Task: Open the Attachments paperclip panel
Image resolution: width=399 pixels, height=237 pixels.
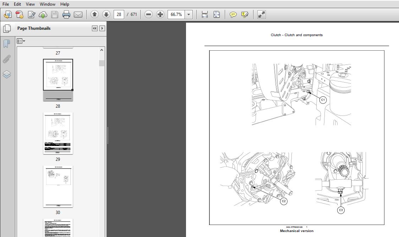Action: point(7,59)
